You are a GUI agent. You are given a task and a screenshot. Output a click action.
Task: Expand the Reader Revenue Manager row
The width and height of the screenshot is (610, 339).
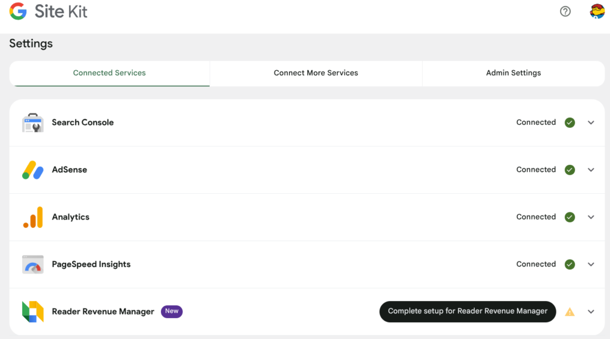click(591, 312)
